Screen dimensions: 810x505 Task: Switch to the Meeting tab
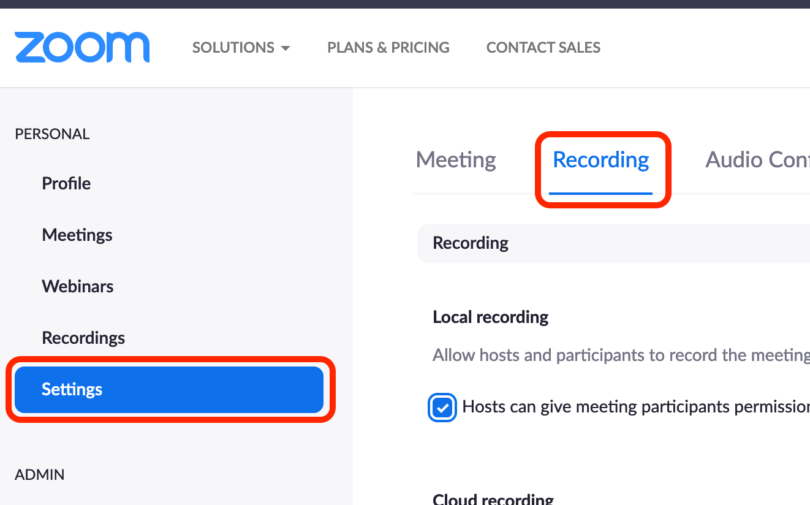(x=456, y=160)
